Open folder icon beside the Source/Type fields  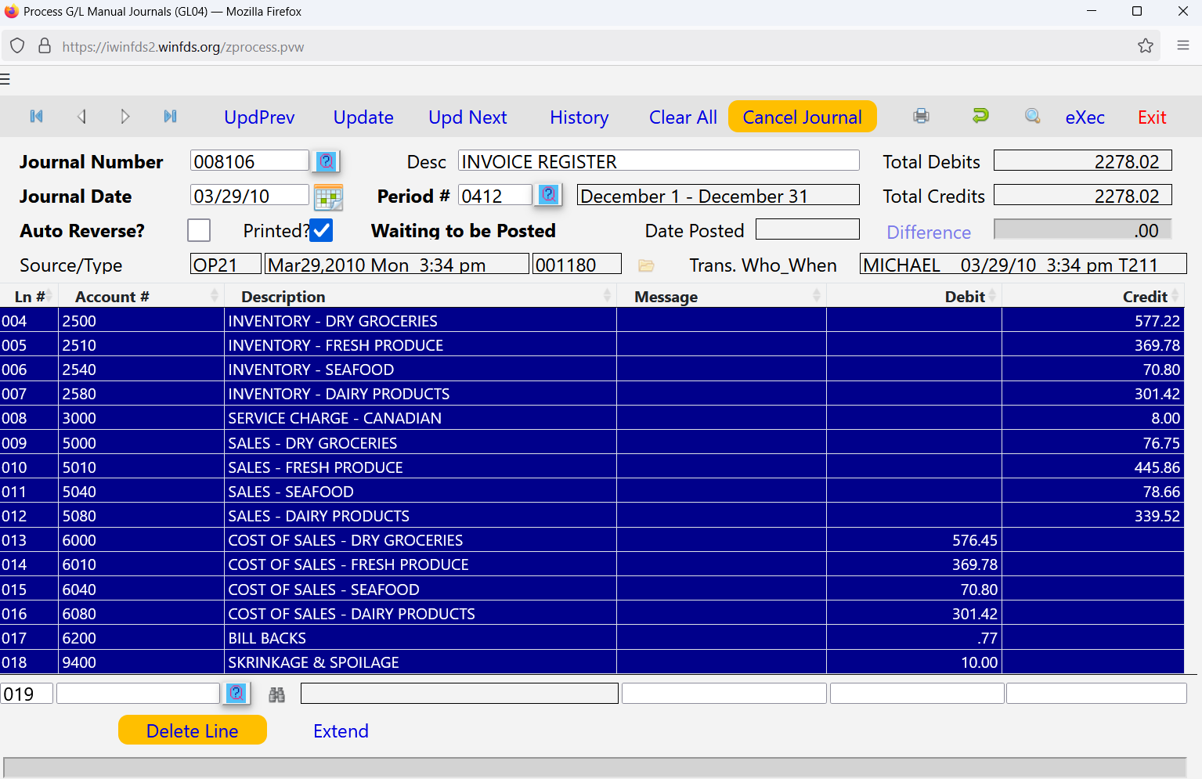[645, 265]
